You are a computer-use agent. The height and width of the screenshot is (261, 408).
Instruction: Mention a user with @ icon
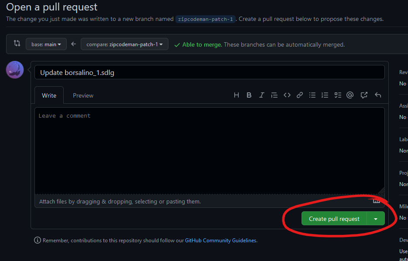point(350,95)
